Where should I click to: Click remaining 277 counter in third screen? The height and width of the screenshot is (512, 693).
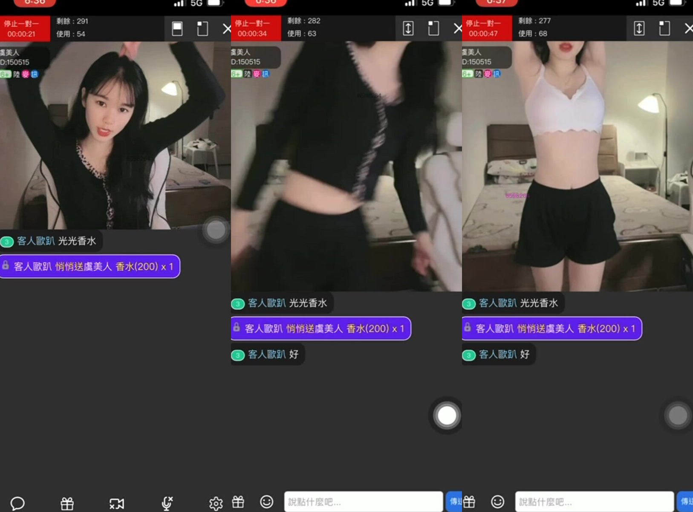tap(535, 21)
